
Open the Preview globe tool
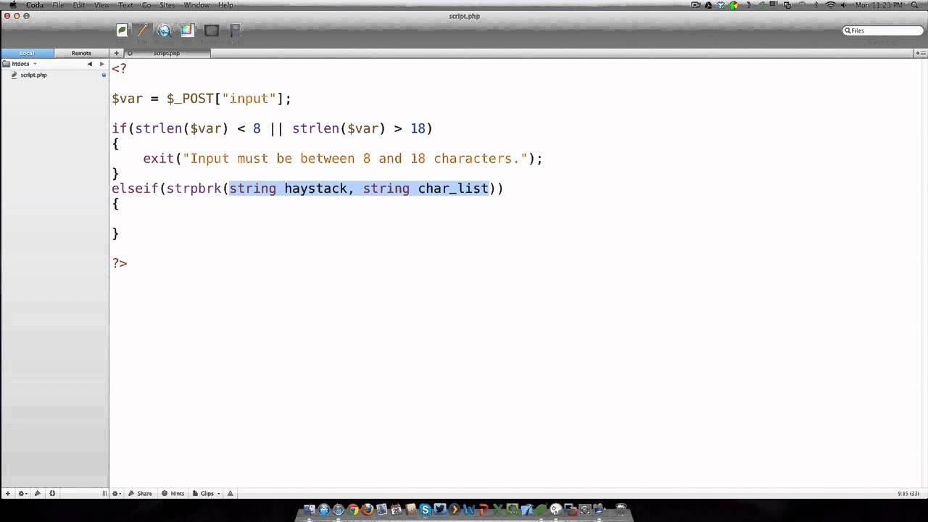coord(164,30)
